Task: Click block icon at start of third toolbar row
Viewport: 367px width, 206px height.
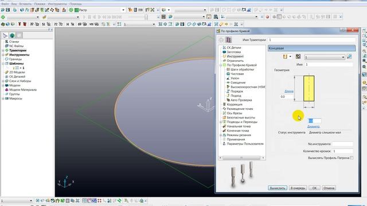Action: [x=3, y=24]
